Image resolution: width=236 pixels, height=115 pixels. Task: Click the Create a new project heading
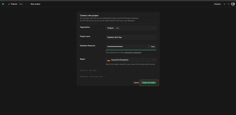point(89,15)
